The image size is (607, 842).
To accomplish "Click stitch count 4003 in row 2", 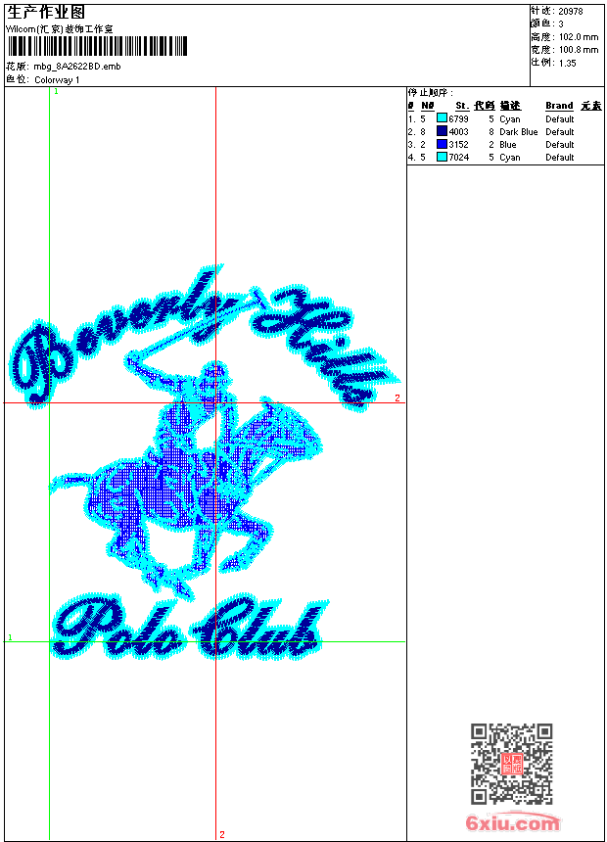I will [459, 131].
